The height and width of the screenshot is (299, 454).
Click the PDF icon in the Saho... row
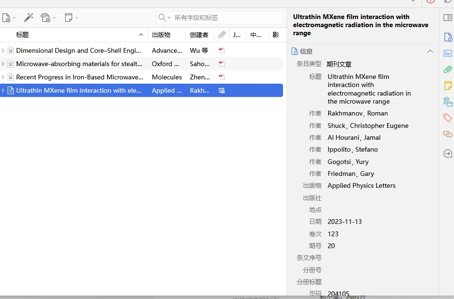pos(222,64)
